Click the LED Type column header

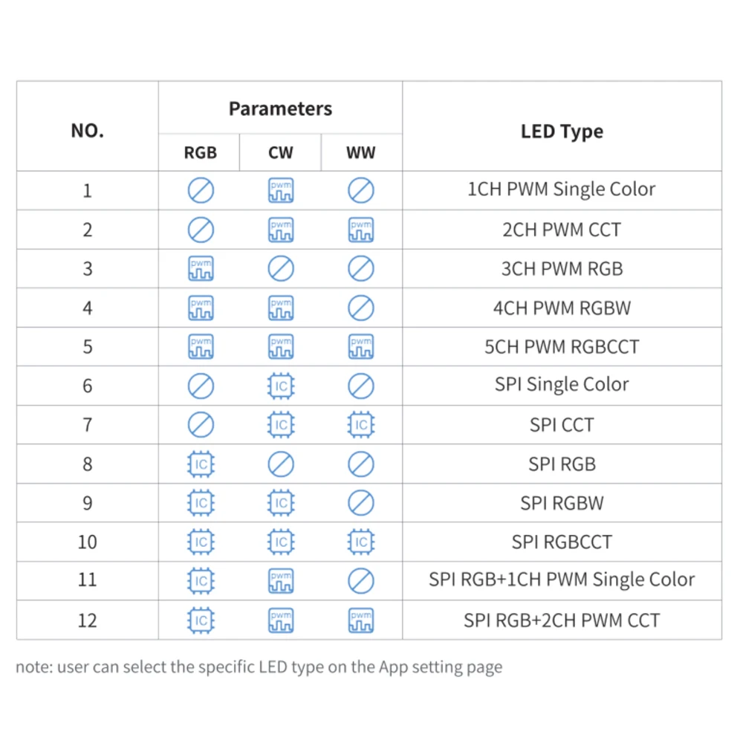(562, 132)
